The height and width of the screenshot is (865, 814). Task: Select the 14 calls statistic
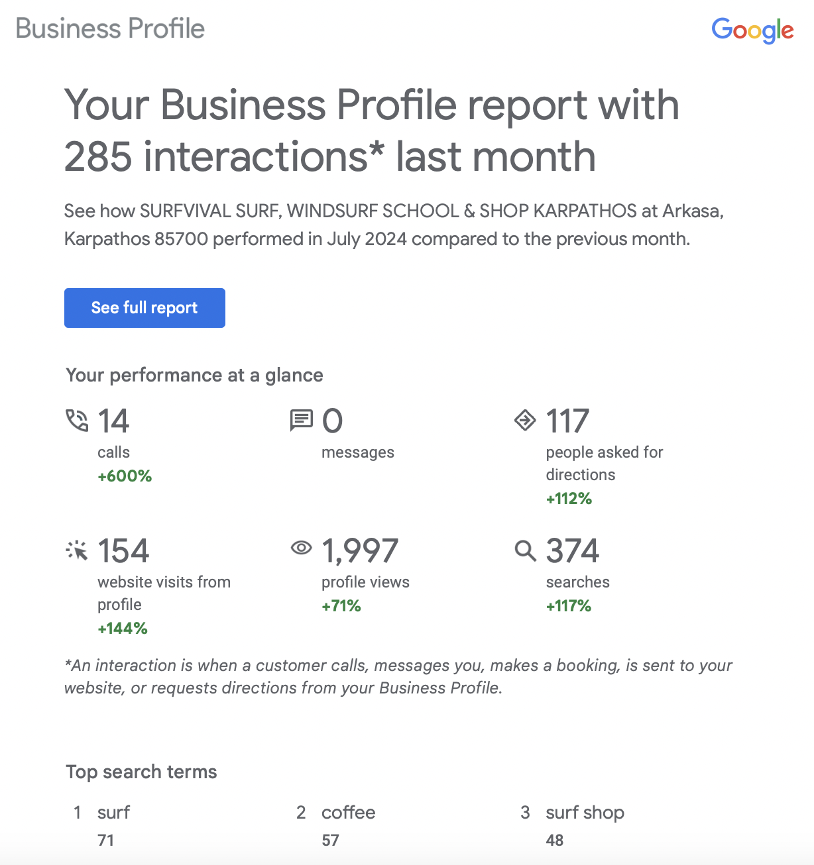pyautogui.click(x=113, y=421)
